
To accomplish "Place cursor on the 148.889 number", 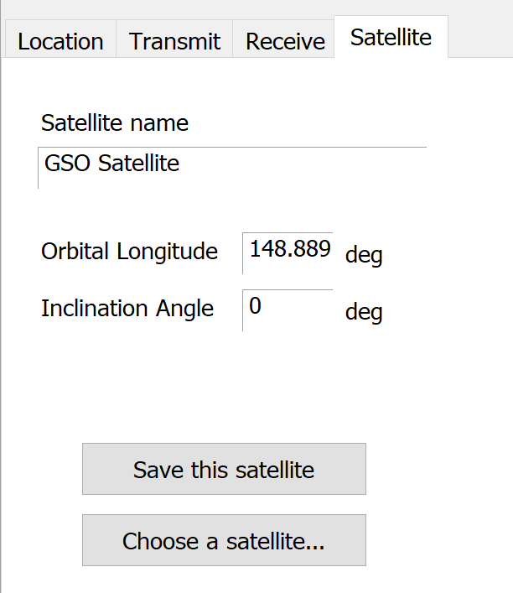I will [290, 249].
